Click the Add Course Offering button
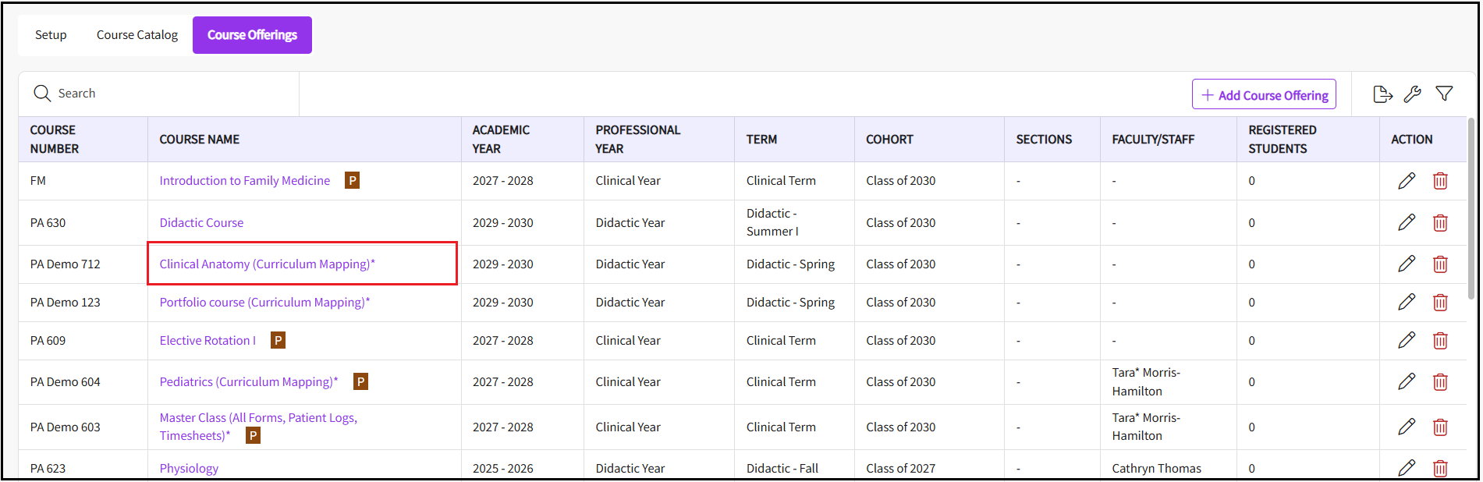The height and width of the screenshot is (482, 1483). point(1264,94)
